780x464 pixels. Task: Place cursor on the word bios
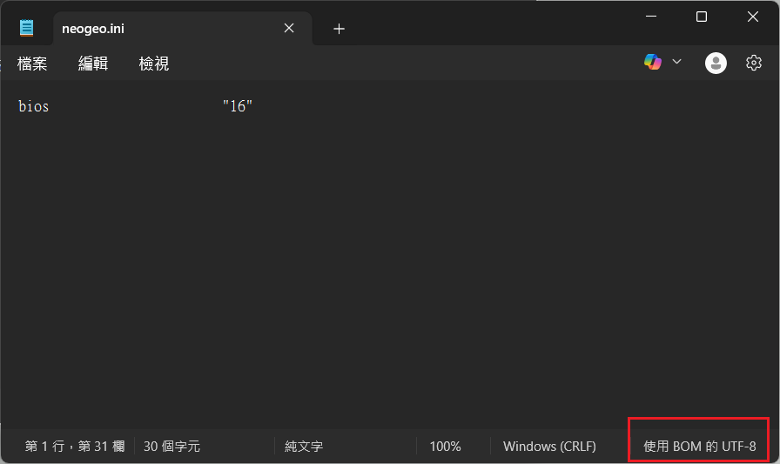[x=33, y=106]
